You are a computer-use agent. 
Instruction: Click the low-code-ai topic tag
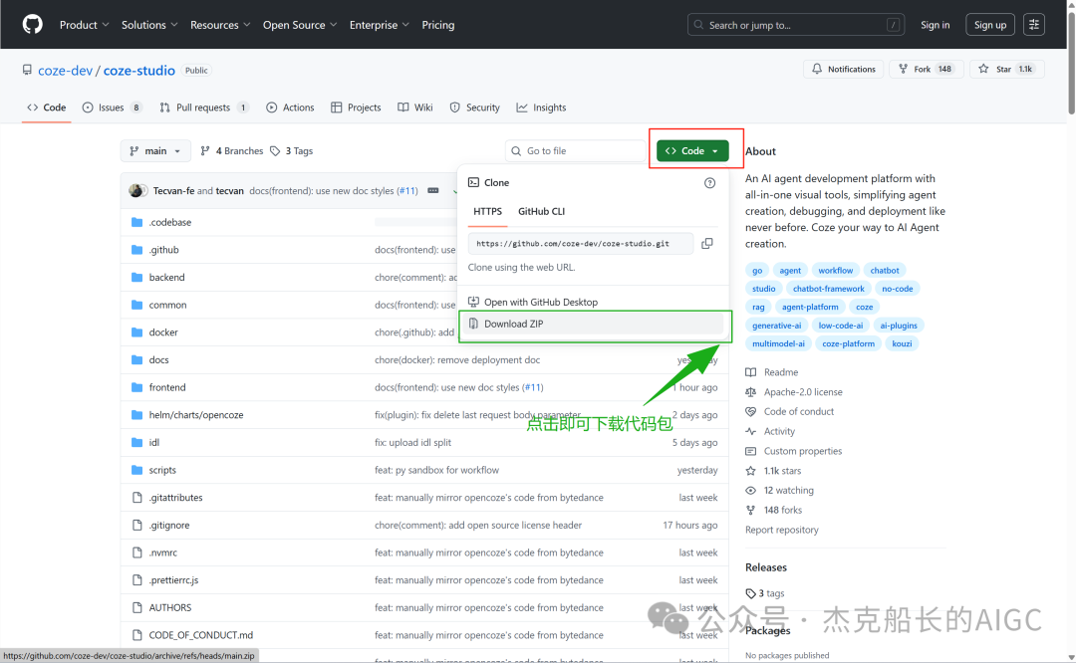point(841,326)
